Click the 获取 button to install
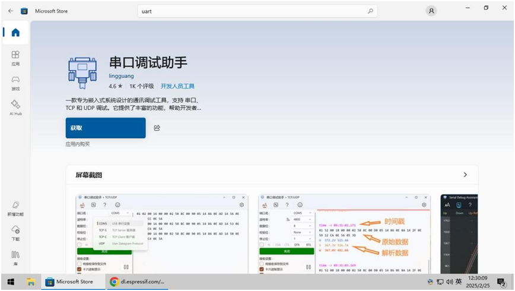Screen dimensions: 515x291 pyautogui.click(x=106, y=128)
